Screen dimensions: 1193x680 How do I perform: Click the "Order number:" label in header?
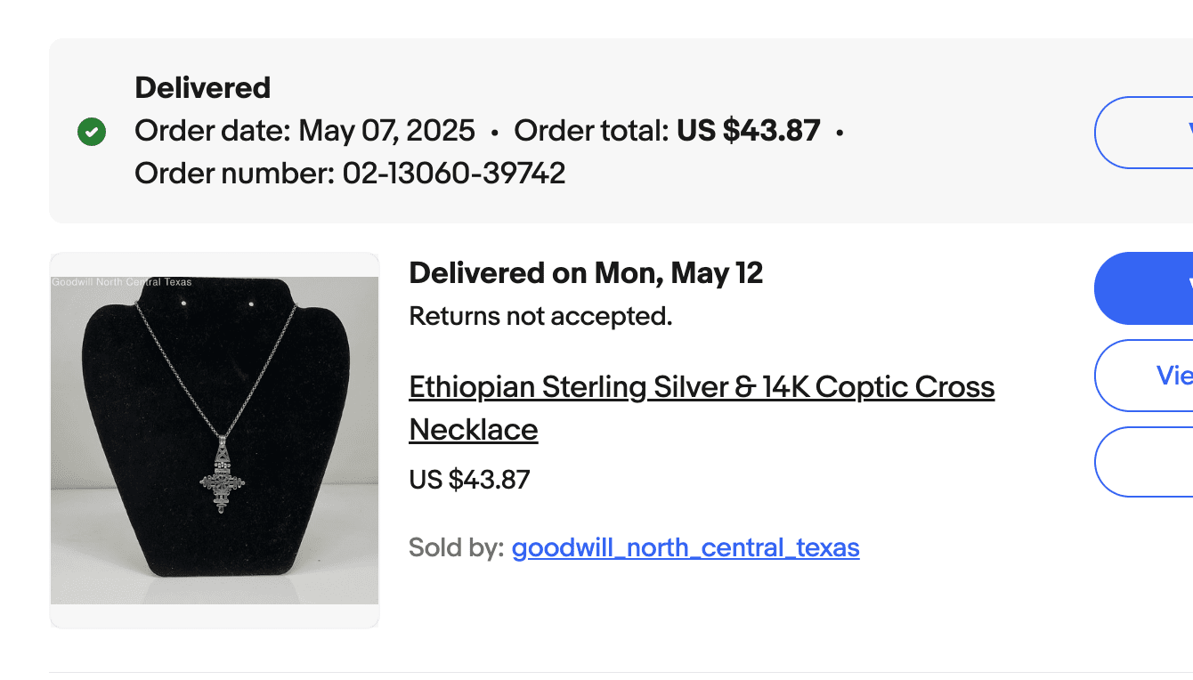coord(234,173)
